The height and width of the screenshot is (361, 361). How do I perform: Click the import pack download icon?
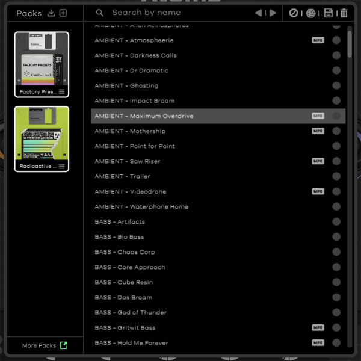[x=51, y=13]
